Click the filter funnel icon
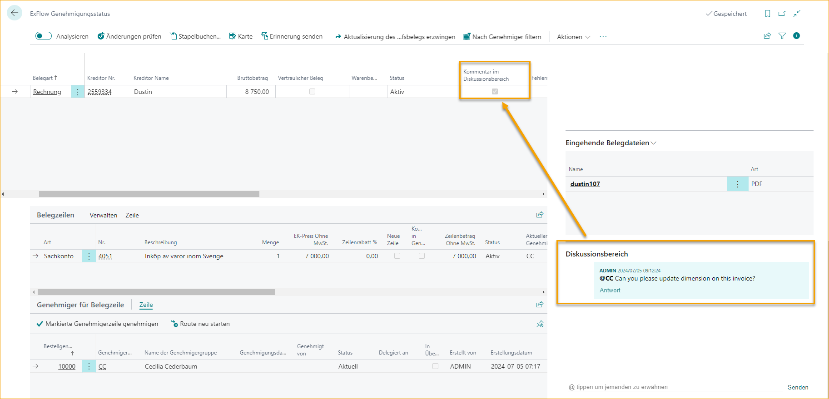The height and width of the screenshot is (399, 829). [782, 36]
